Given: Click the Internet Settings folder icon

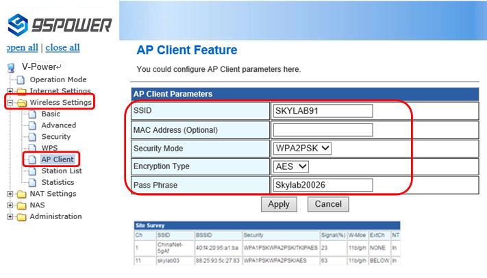Looking at the screenshot, I should (21, 91).
